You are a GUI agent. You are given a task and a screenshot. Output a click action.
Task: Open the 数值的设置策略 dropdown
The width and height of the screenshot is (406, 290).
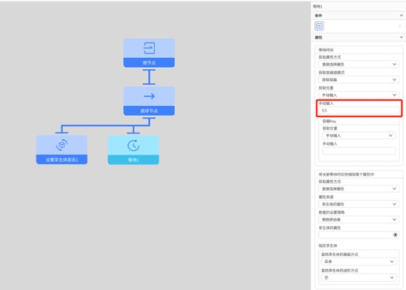[359, 219]
